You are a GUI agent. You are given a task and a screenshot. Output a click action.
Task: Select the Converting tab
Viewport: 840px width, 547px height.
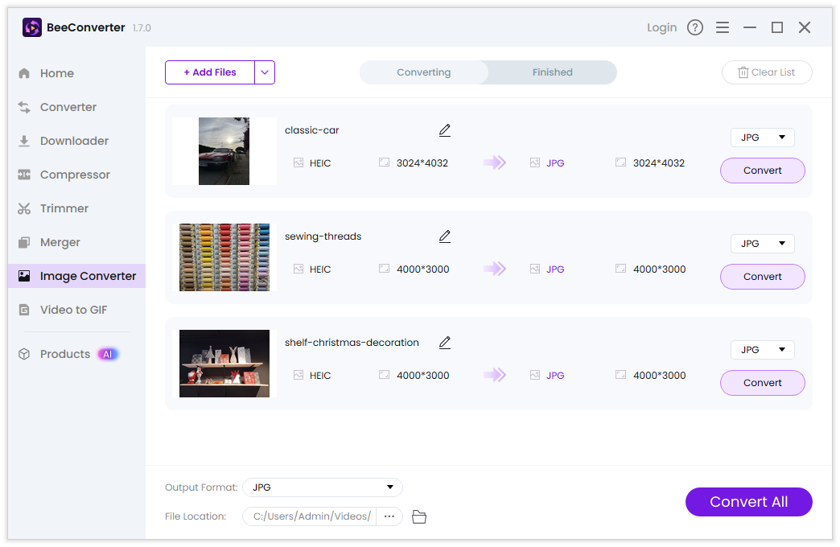(424, 72)
